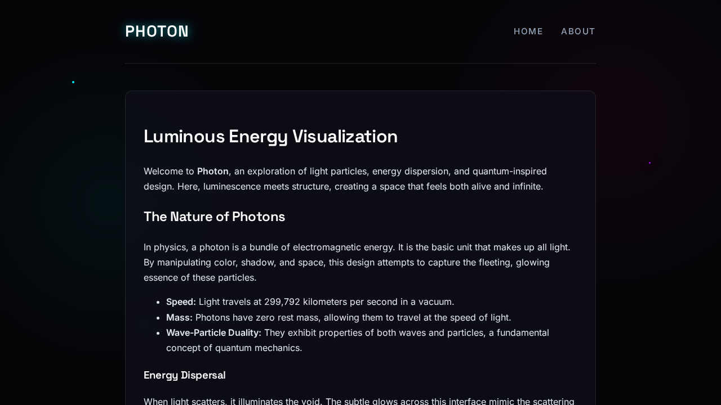The height and width of the screenshot is (405, 721).
Task: Expand the Nature of Photons section heading
Action: point(214,216)
